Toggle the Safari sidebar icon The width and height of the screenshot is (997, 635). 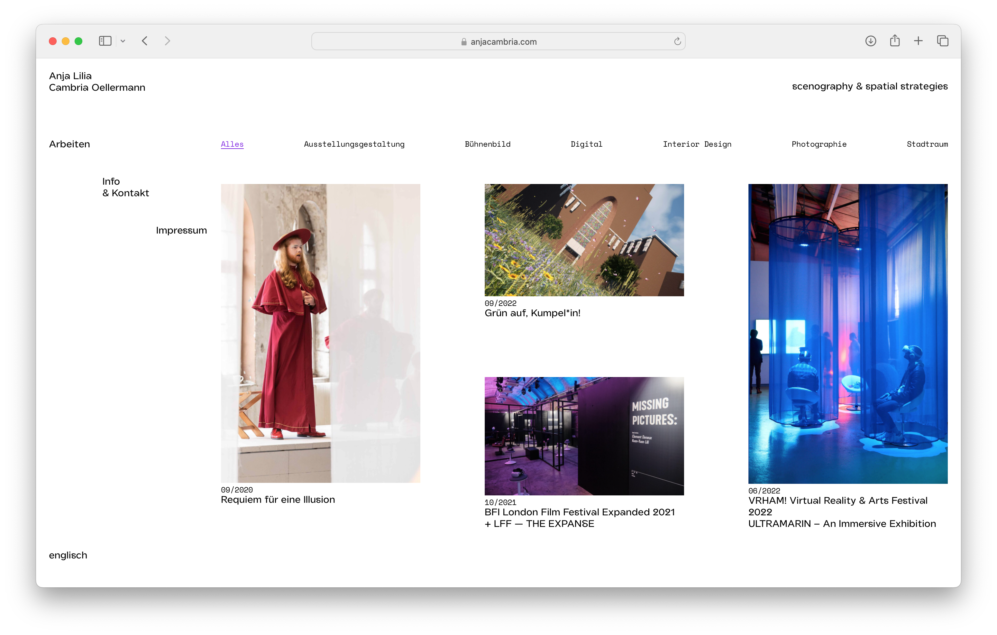105,41
